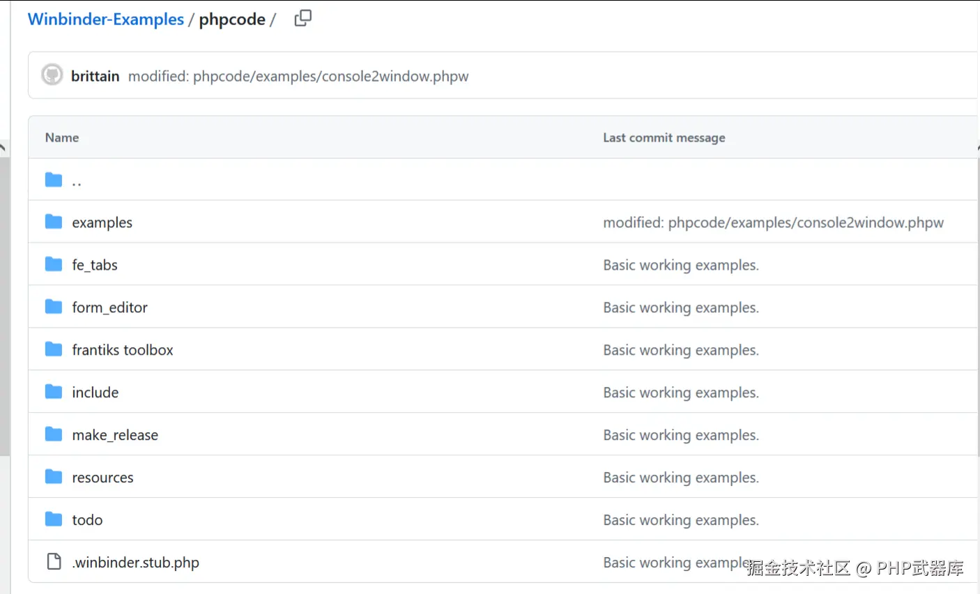Open the latest commit message in header
Viewport: 980px width, 594px height.
coord(298,76)
